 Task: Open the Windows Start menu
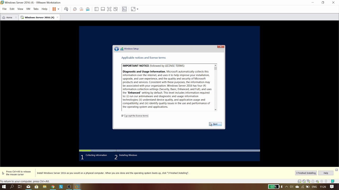tap(4, 187)
